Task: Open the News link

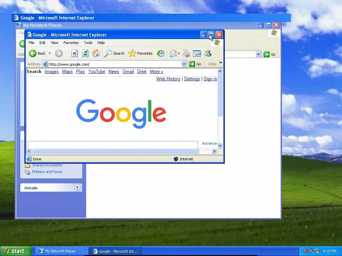Action: pyautogui.click(x=114, y=72)
